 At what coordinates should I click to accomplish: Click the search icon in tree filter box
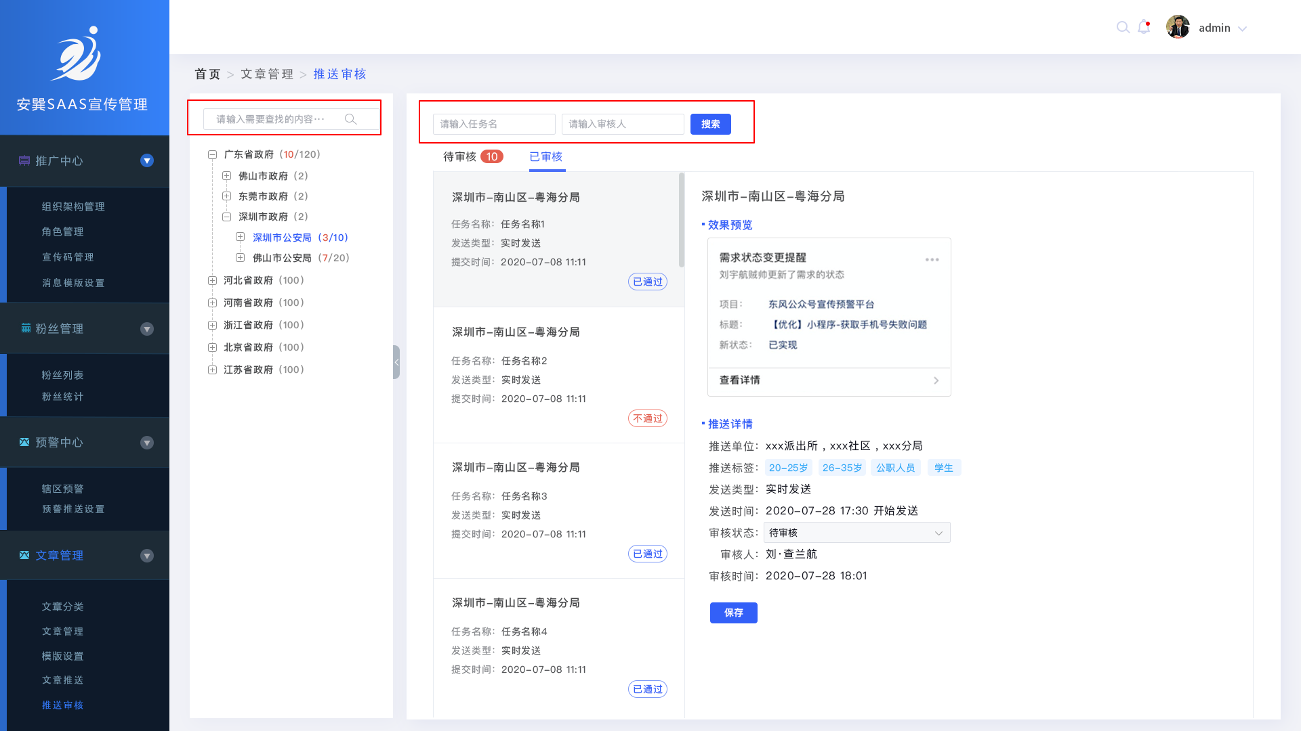coord(350,119)
